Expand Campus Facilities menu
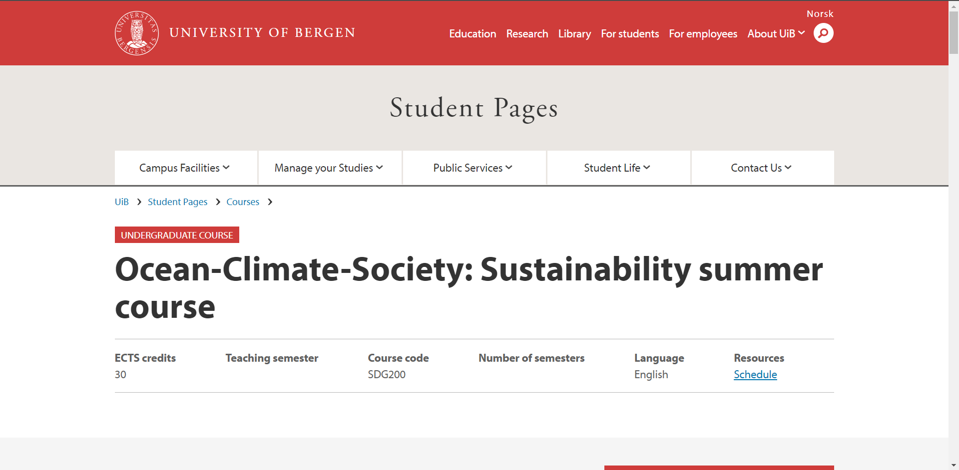The width and height of the screenshot is (959, 470). 186,168
